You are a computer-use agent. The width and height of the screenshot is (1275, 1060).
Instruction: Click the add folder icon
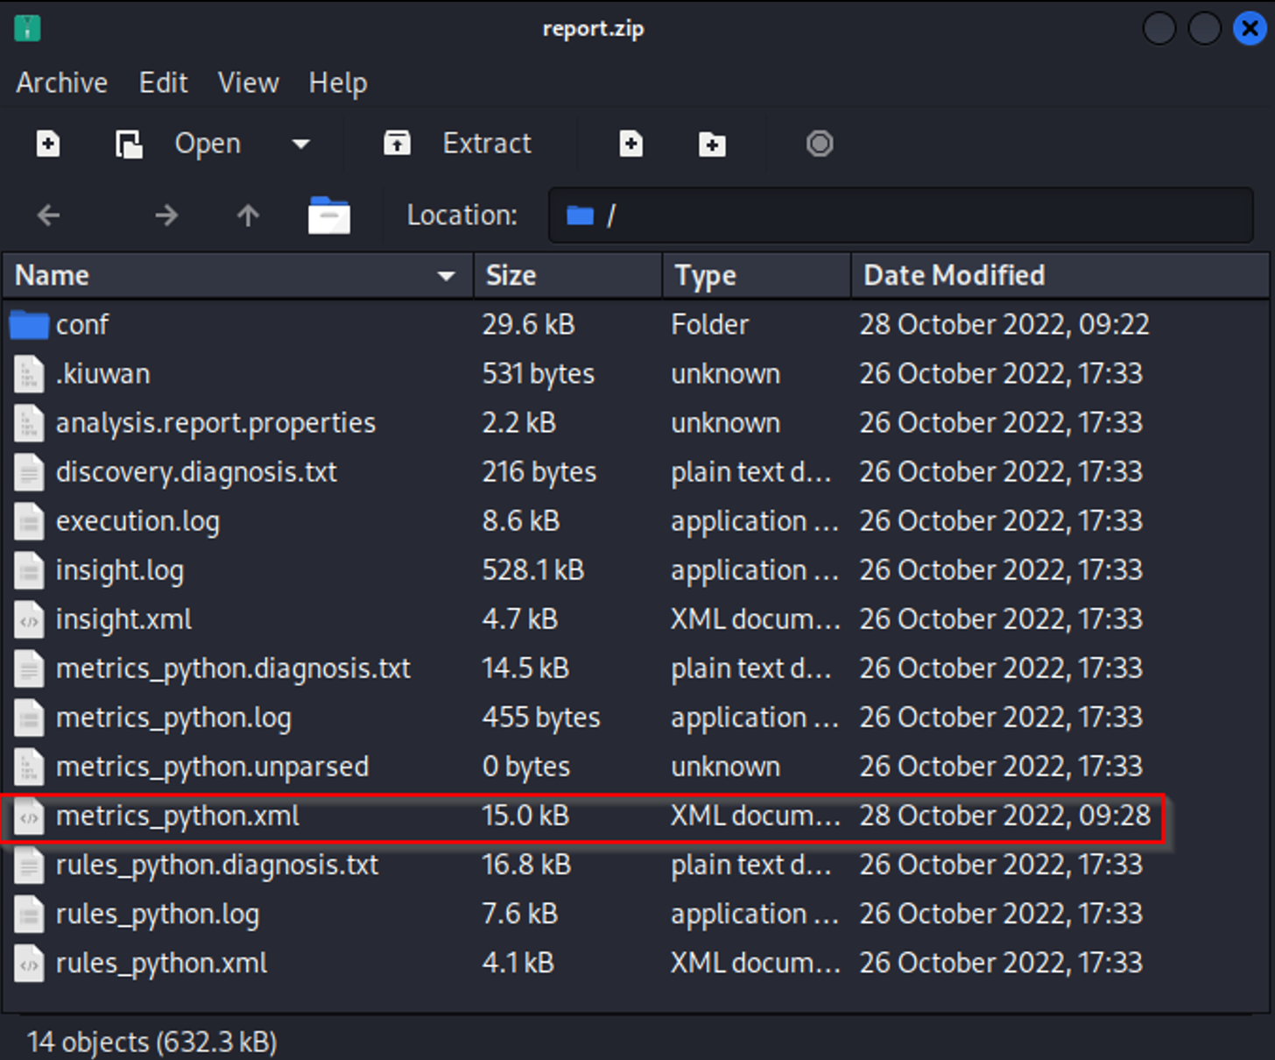click(712, 144)
